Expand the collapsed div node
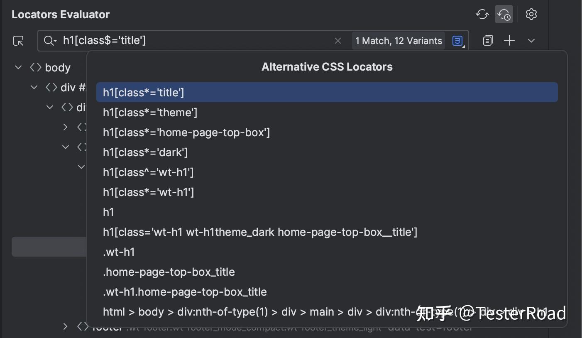The image size is (582, 338). coord(65,127)
